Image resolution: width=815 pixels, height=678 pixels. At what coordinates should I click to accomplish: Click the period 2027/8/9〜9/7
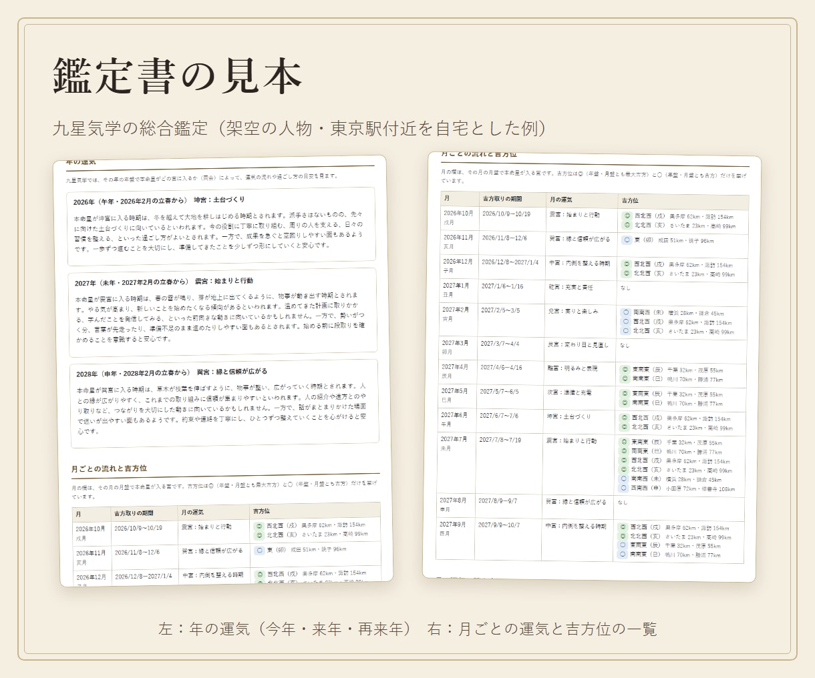coord(498,500)
